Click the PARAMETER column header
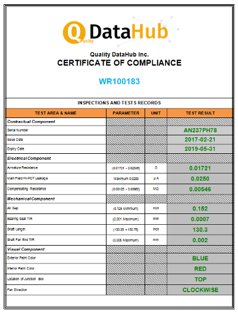Image resolution: width=238 pixels, height=313 pixels. pos(126,113)
